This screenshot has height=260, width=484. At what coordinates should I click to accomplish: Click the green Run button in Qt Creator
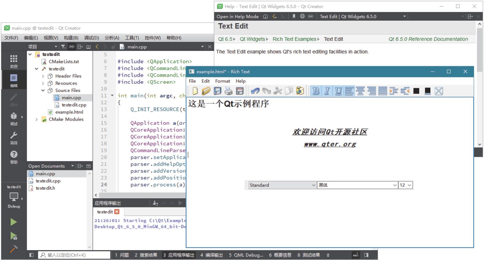(14, 222)
